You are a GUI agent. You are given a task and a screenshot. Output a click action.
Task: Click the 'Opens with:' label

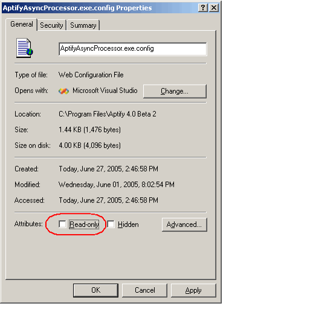pyautogui.click(x=31, y=91)
